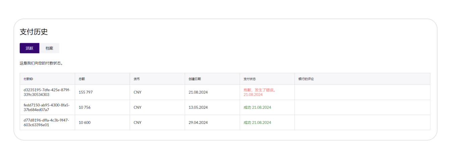Click the CNY cell in the 155 797 row
This screenshot has width=451, height=159.
click(138, 92)
